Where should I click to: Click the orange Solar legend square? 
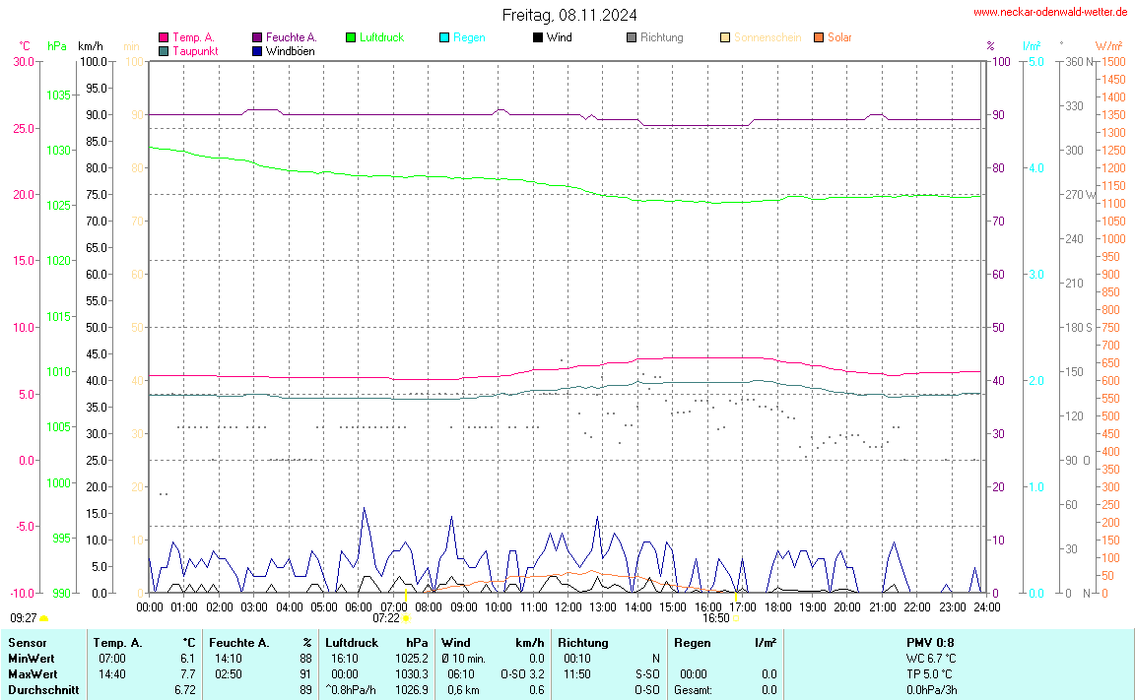819,37
